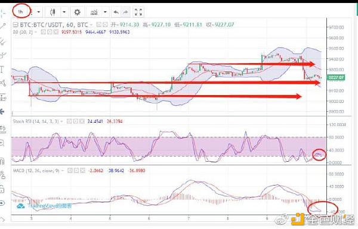Viewport: 358px width, 229px height.
Task: Click the MACD (12, 26, close, 9) title
Action: pos(36,171)
